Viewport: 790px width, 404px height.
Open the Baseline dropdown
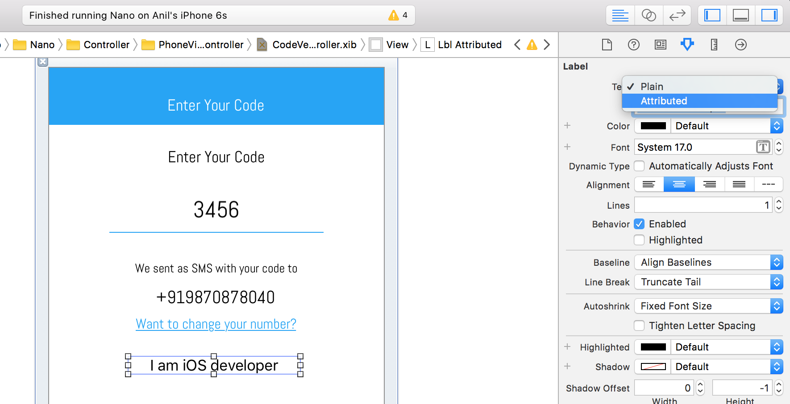708,262
